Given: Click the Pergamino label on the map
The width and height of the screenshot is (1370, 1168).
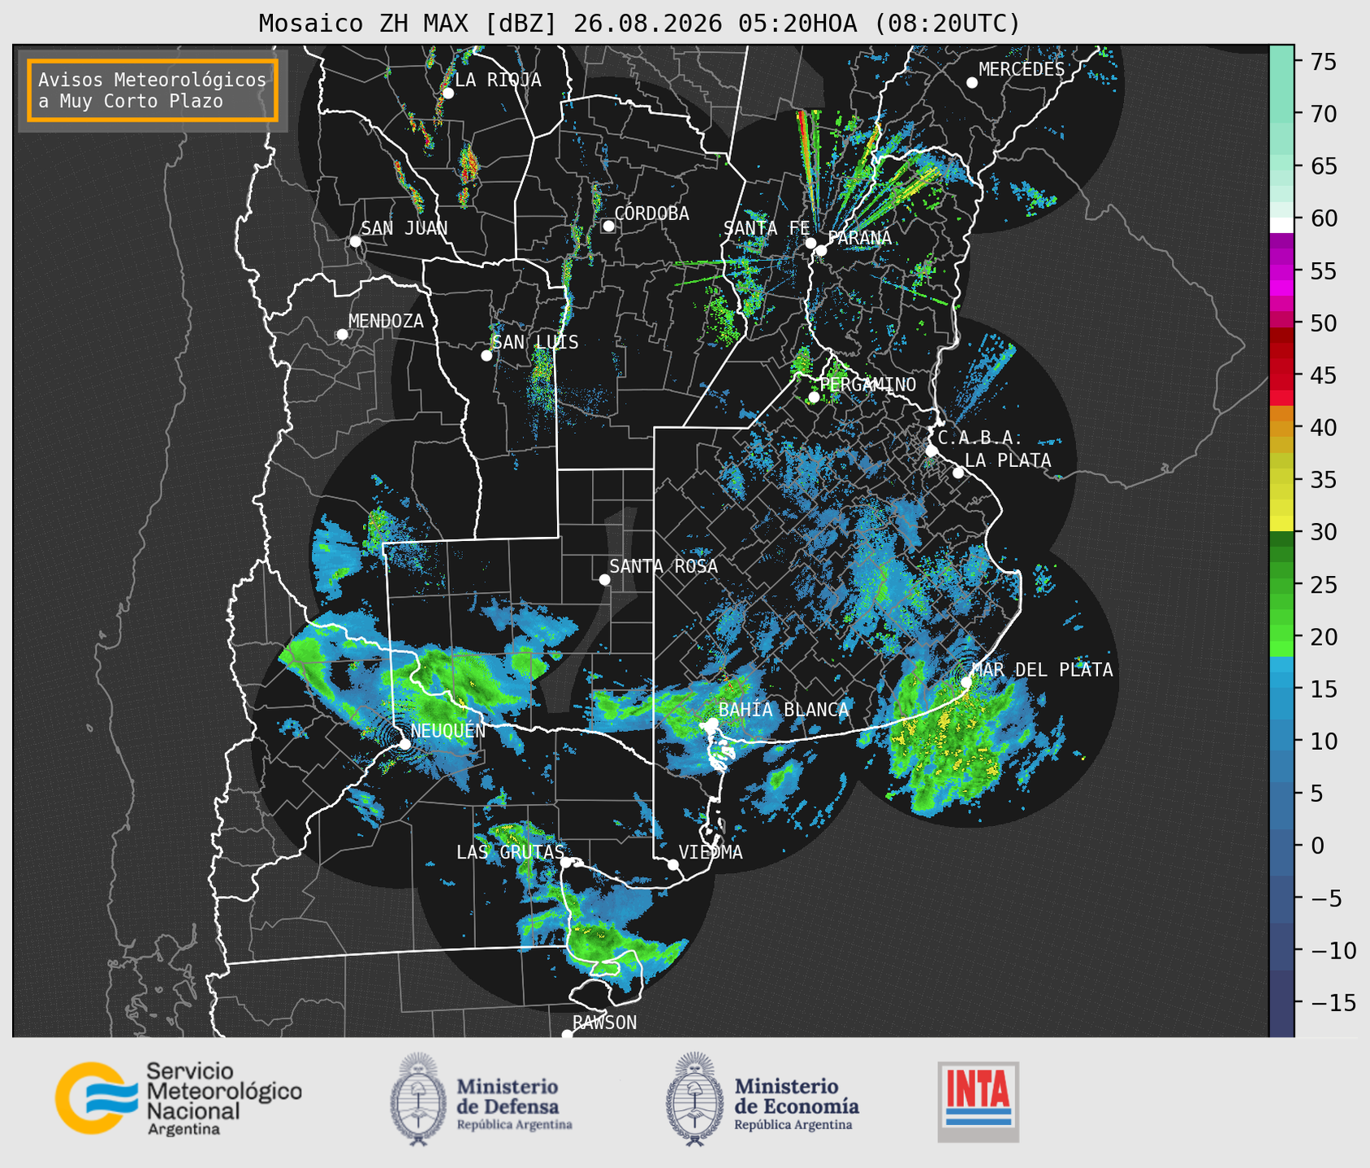Looking at the screenshot, I should (x=868, y=384).
